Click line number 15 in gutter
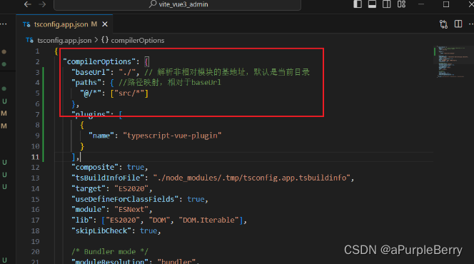Viewport: 474px width, 264px height. tap(35, 199)
